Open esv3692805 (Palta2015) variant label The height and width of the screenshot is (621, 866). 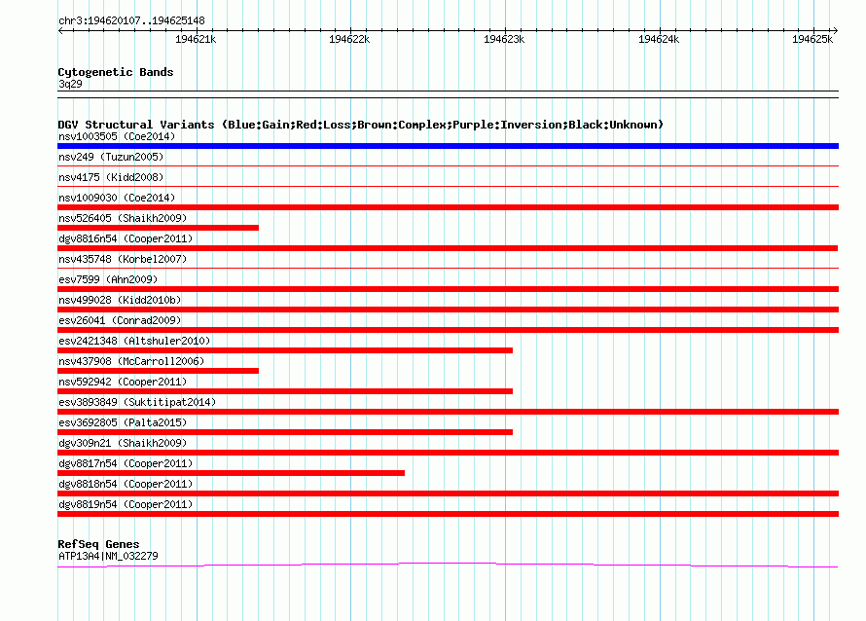click(123, 422)
